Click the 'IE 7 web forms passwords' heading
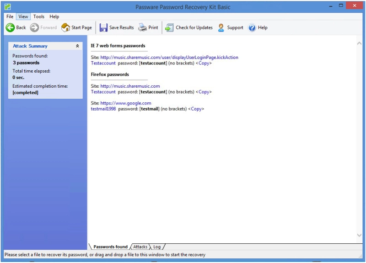Viewport: 366px width, 263px height. click(118, 46)
